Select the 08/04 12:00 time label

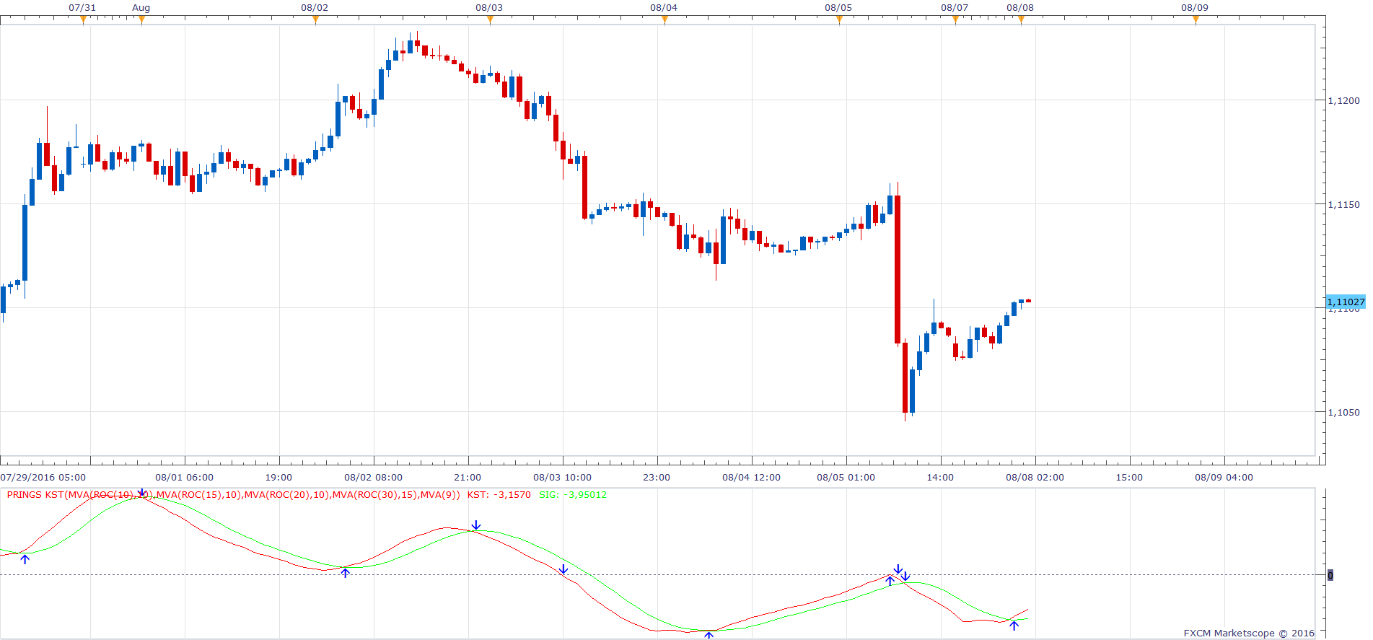coord(751,478)
